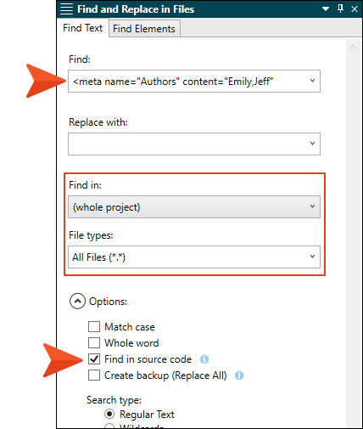Image resolution: width=363 pixels, height=429 pixels.
Task: Close the Find and Replace panel
Action: (x=355, y=9)
